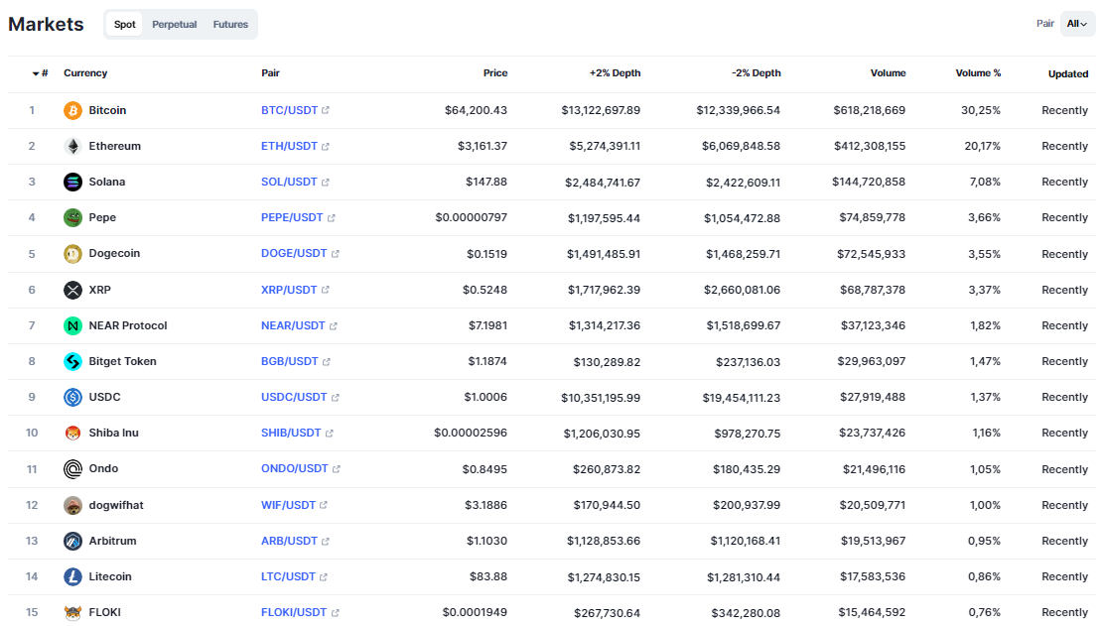1102x626 pixels.
Task: Open external link icon beside PEPE/USDT
Action: tap(331, 218)
